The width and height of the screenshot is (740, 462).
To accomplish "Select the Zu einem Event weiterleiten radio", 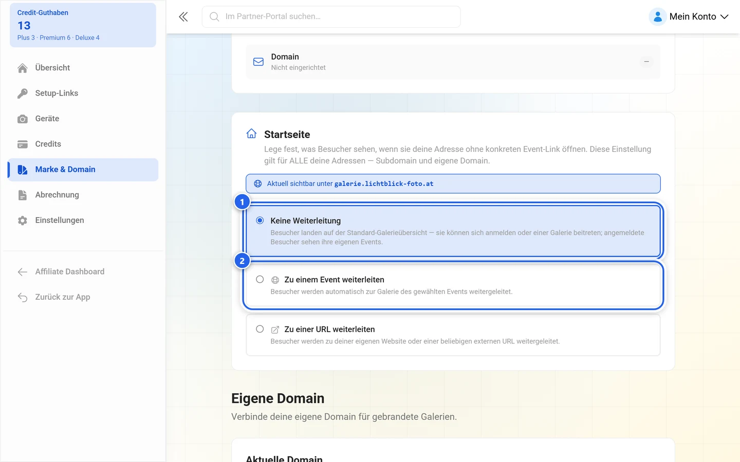I will [x=260, y=279].
